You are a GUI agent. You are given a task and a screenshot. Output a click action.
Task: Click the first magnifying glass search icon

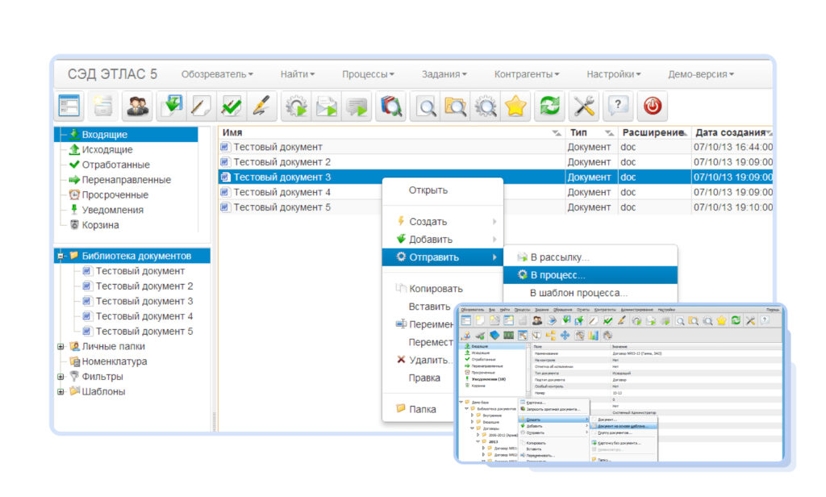point(425,106)
